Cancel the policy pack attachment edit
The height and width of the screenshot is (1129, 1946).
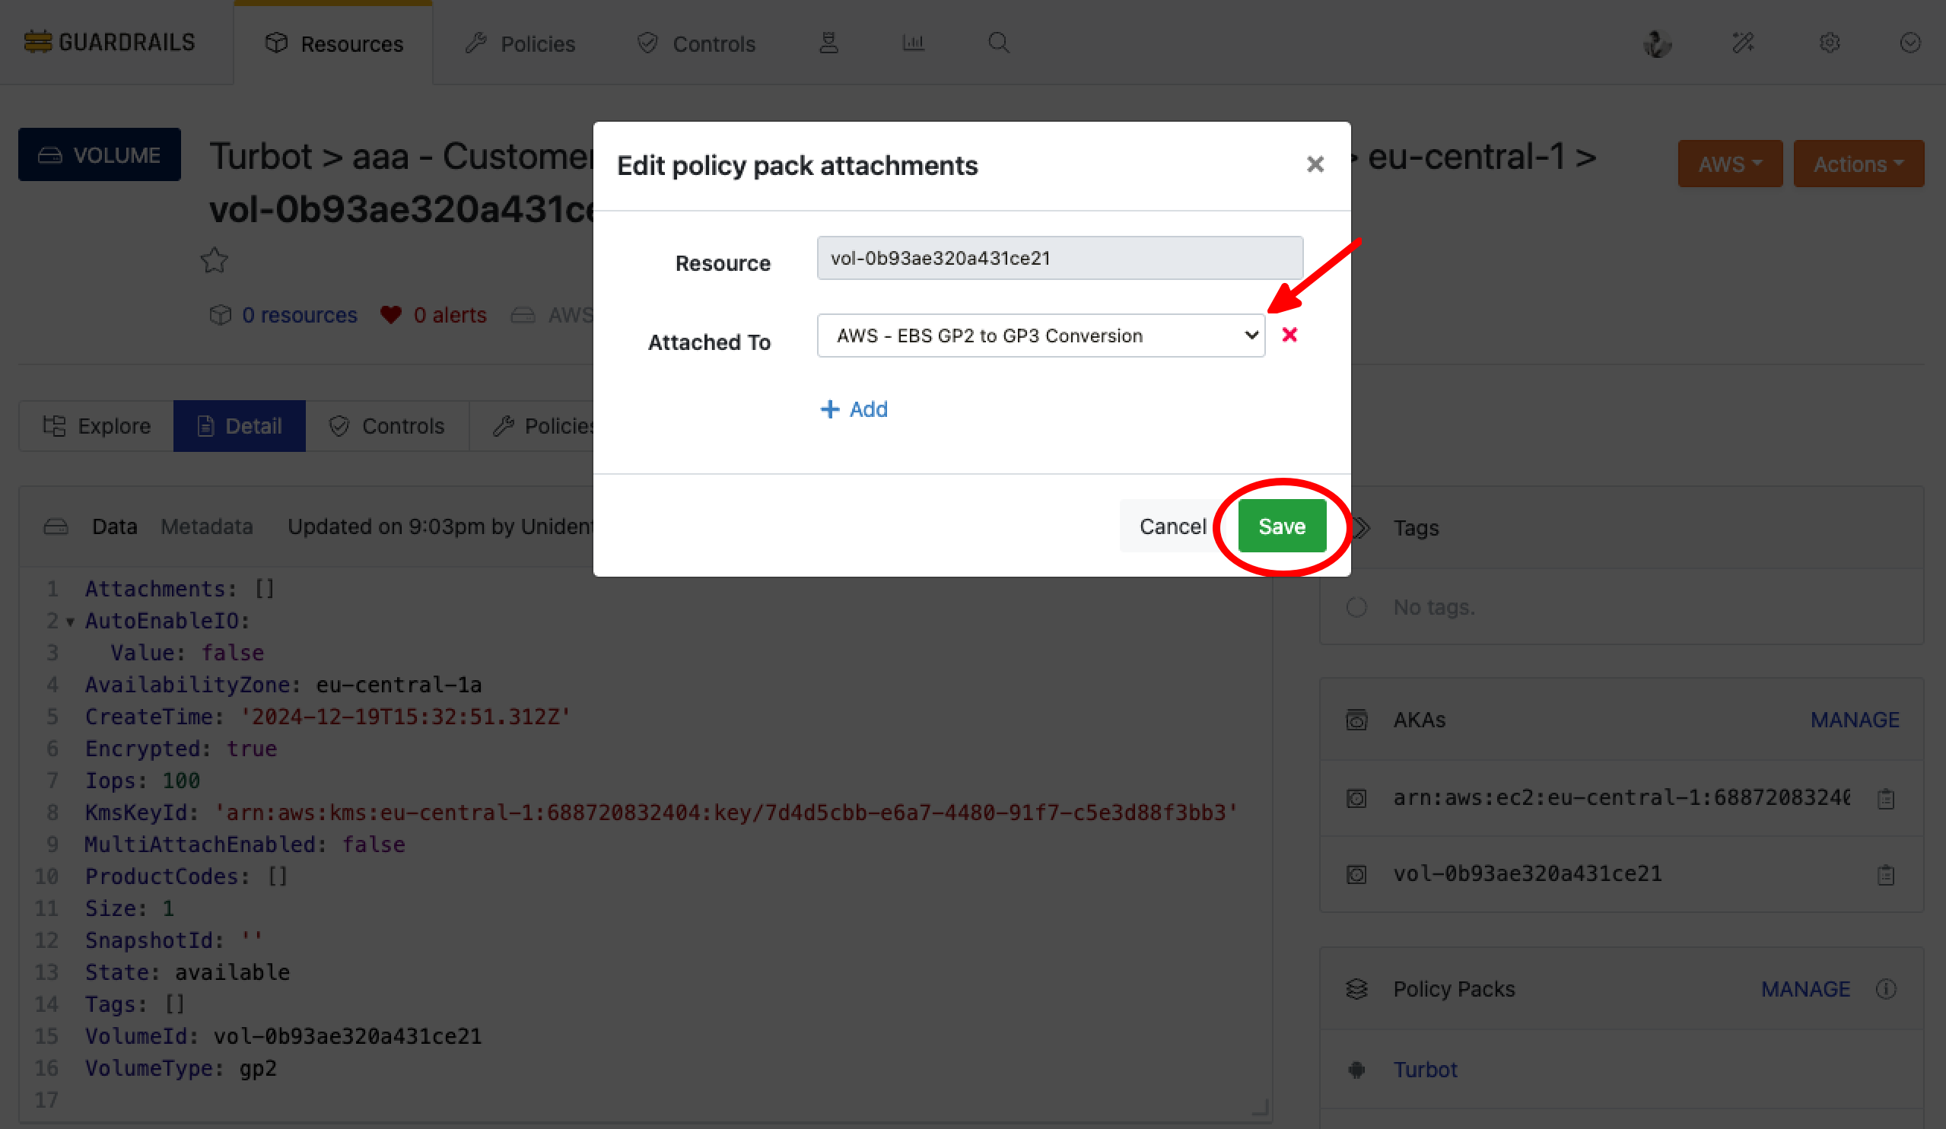tap(1171, 526)
